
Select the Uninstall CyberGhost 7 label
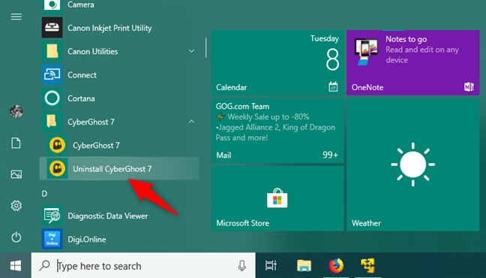tap(112, 169)
